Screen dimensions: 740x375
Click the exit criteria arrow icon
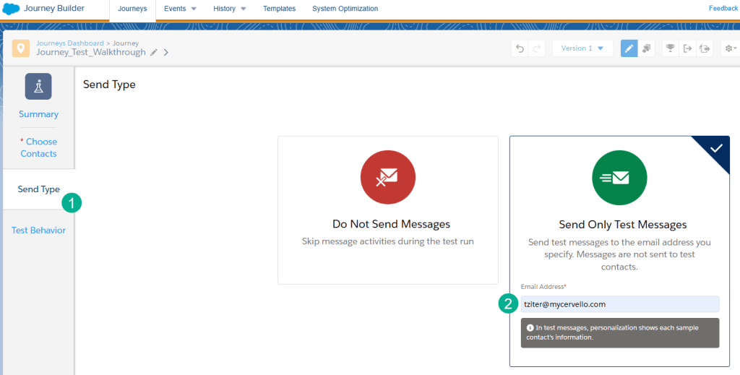pyautogui.click(x=687, y=48)
